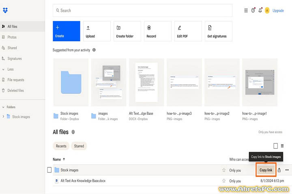Open how-to-...p-image2 thumbnail
Viewport: 292px width, 194px height.
tap(222, 82)
